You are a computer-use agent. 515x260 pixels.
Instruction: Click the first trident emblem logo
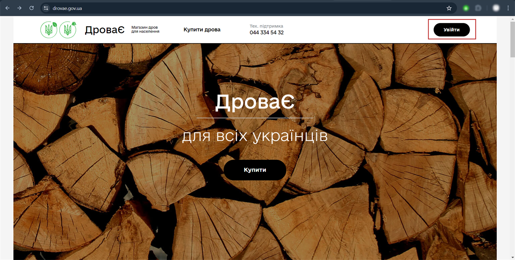(49, 30)
